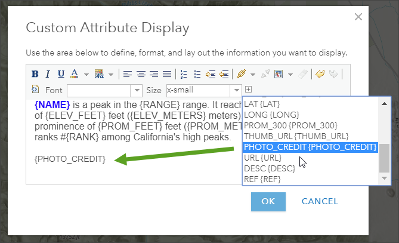Insert a numbered list
Image resolution: width=399 pixels, height=243 pixels.
pyautogui.click(x=184, y=74)
